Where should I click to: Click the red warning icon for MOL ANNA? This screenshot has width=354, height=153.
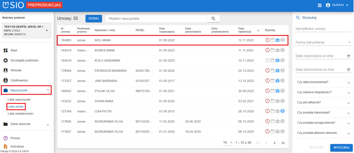coord(267,40)
